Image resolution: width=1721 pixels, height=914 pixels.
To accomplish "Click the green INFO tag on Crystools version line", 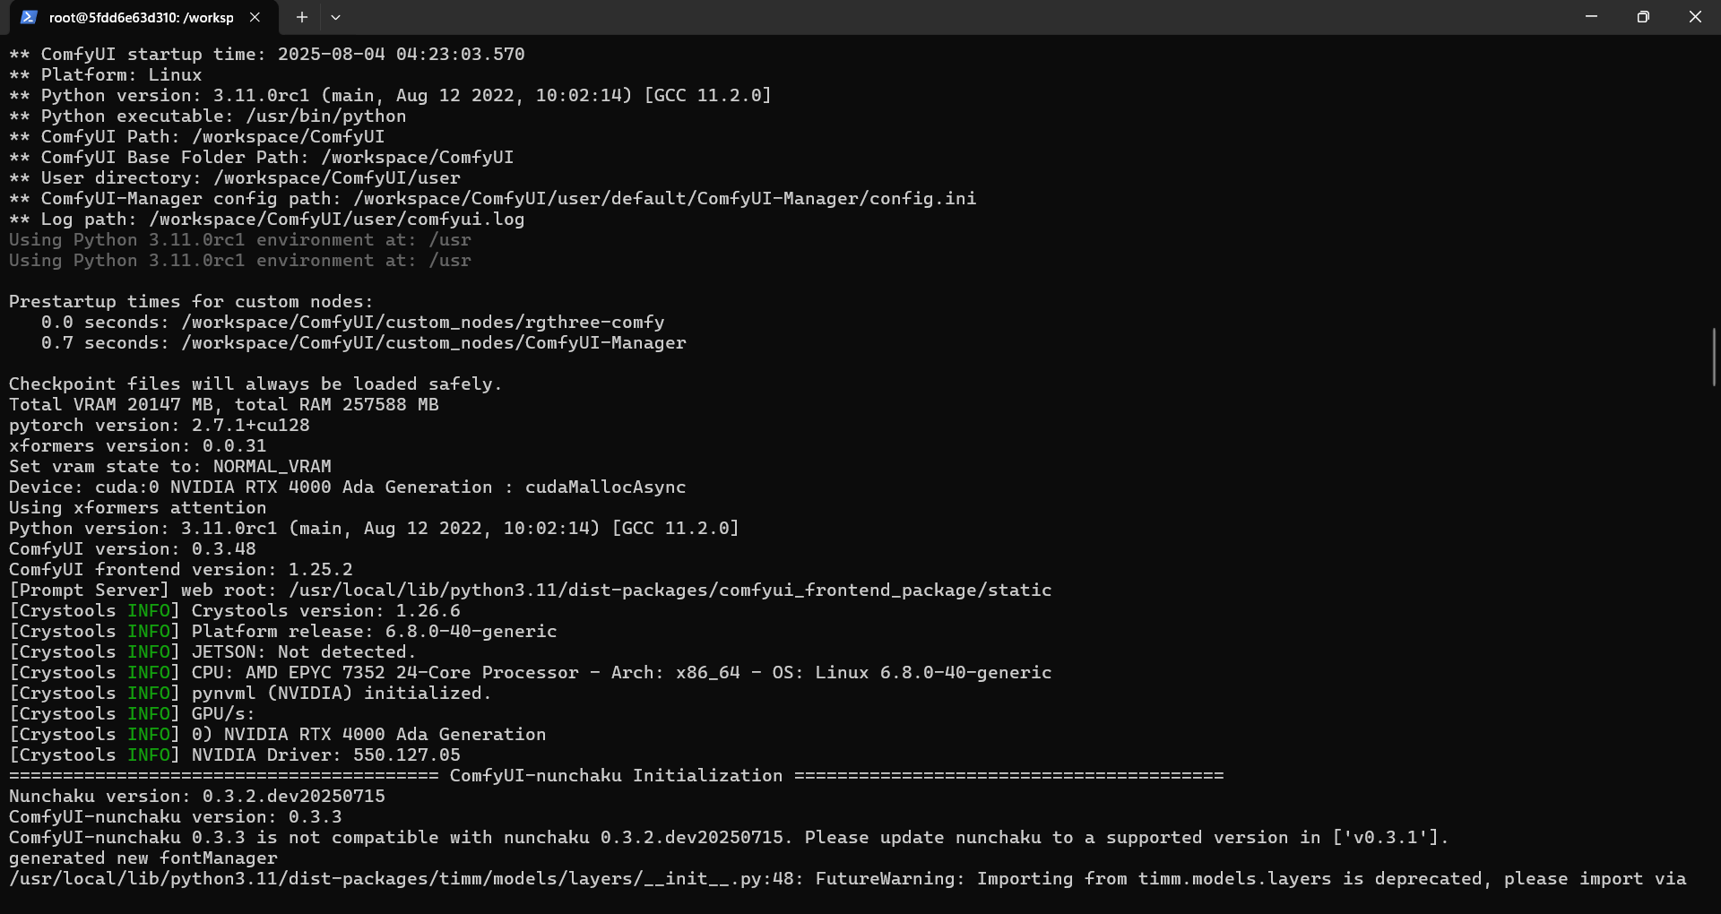I will (149, 610).
